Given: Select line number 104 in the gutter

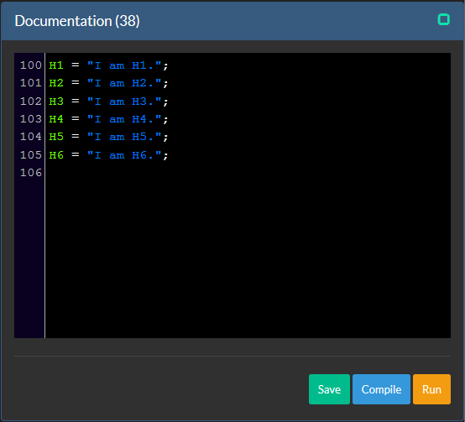Looking at the screenshot, I should [31, 137].
